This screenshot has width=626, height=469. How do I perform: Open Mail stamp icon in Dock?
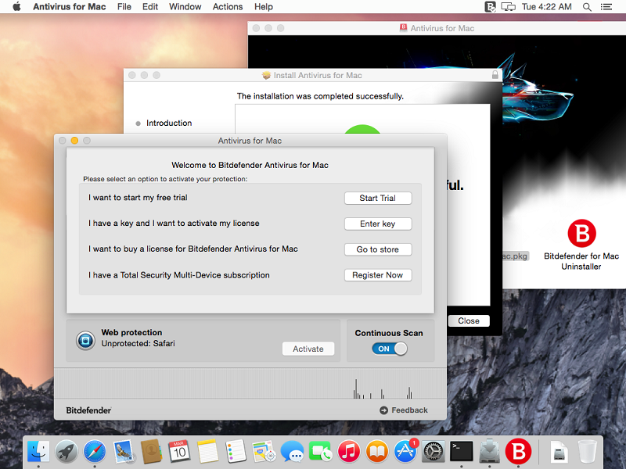[124, 452]
